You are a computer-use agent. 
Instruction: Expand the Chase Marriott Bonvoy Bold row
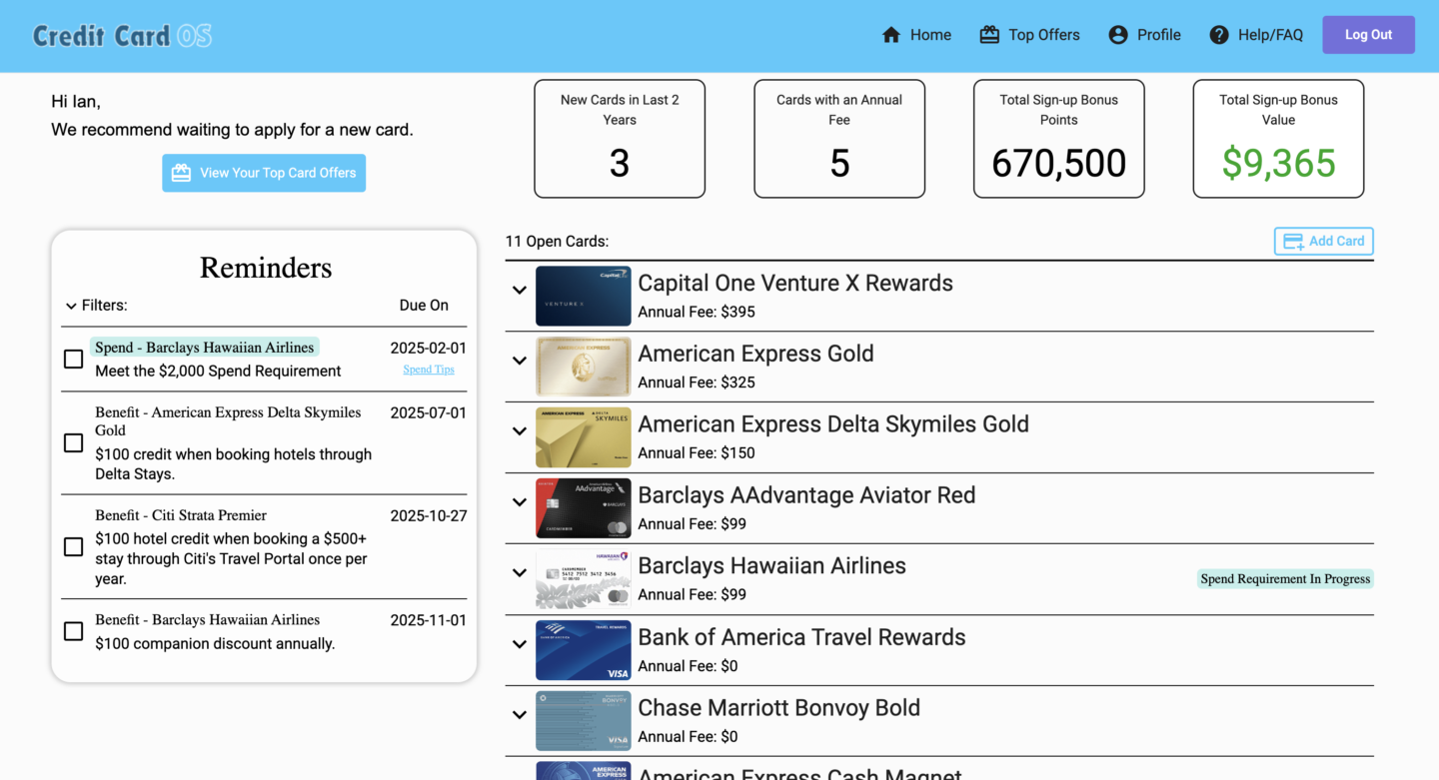pos(520,715)
